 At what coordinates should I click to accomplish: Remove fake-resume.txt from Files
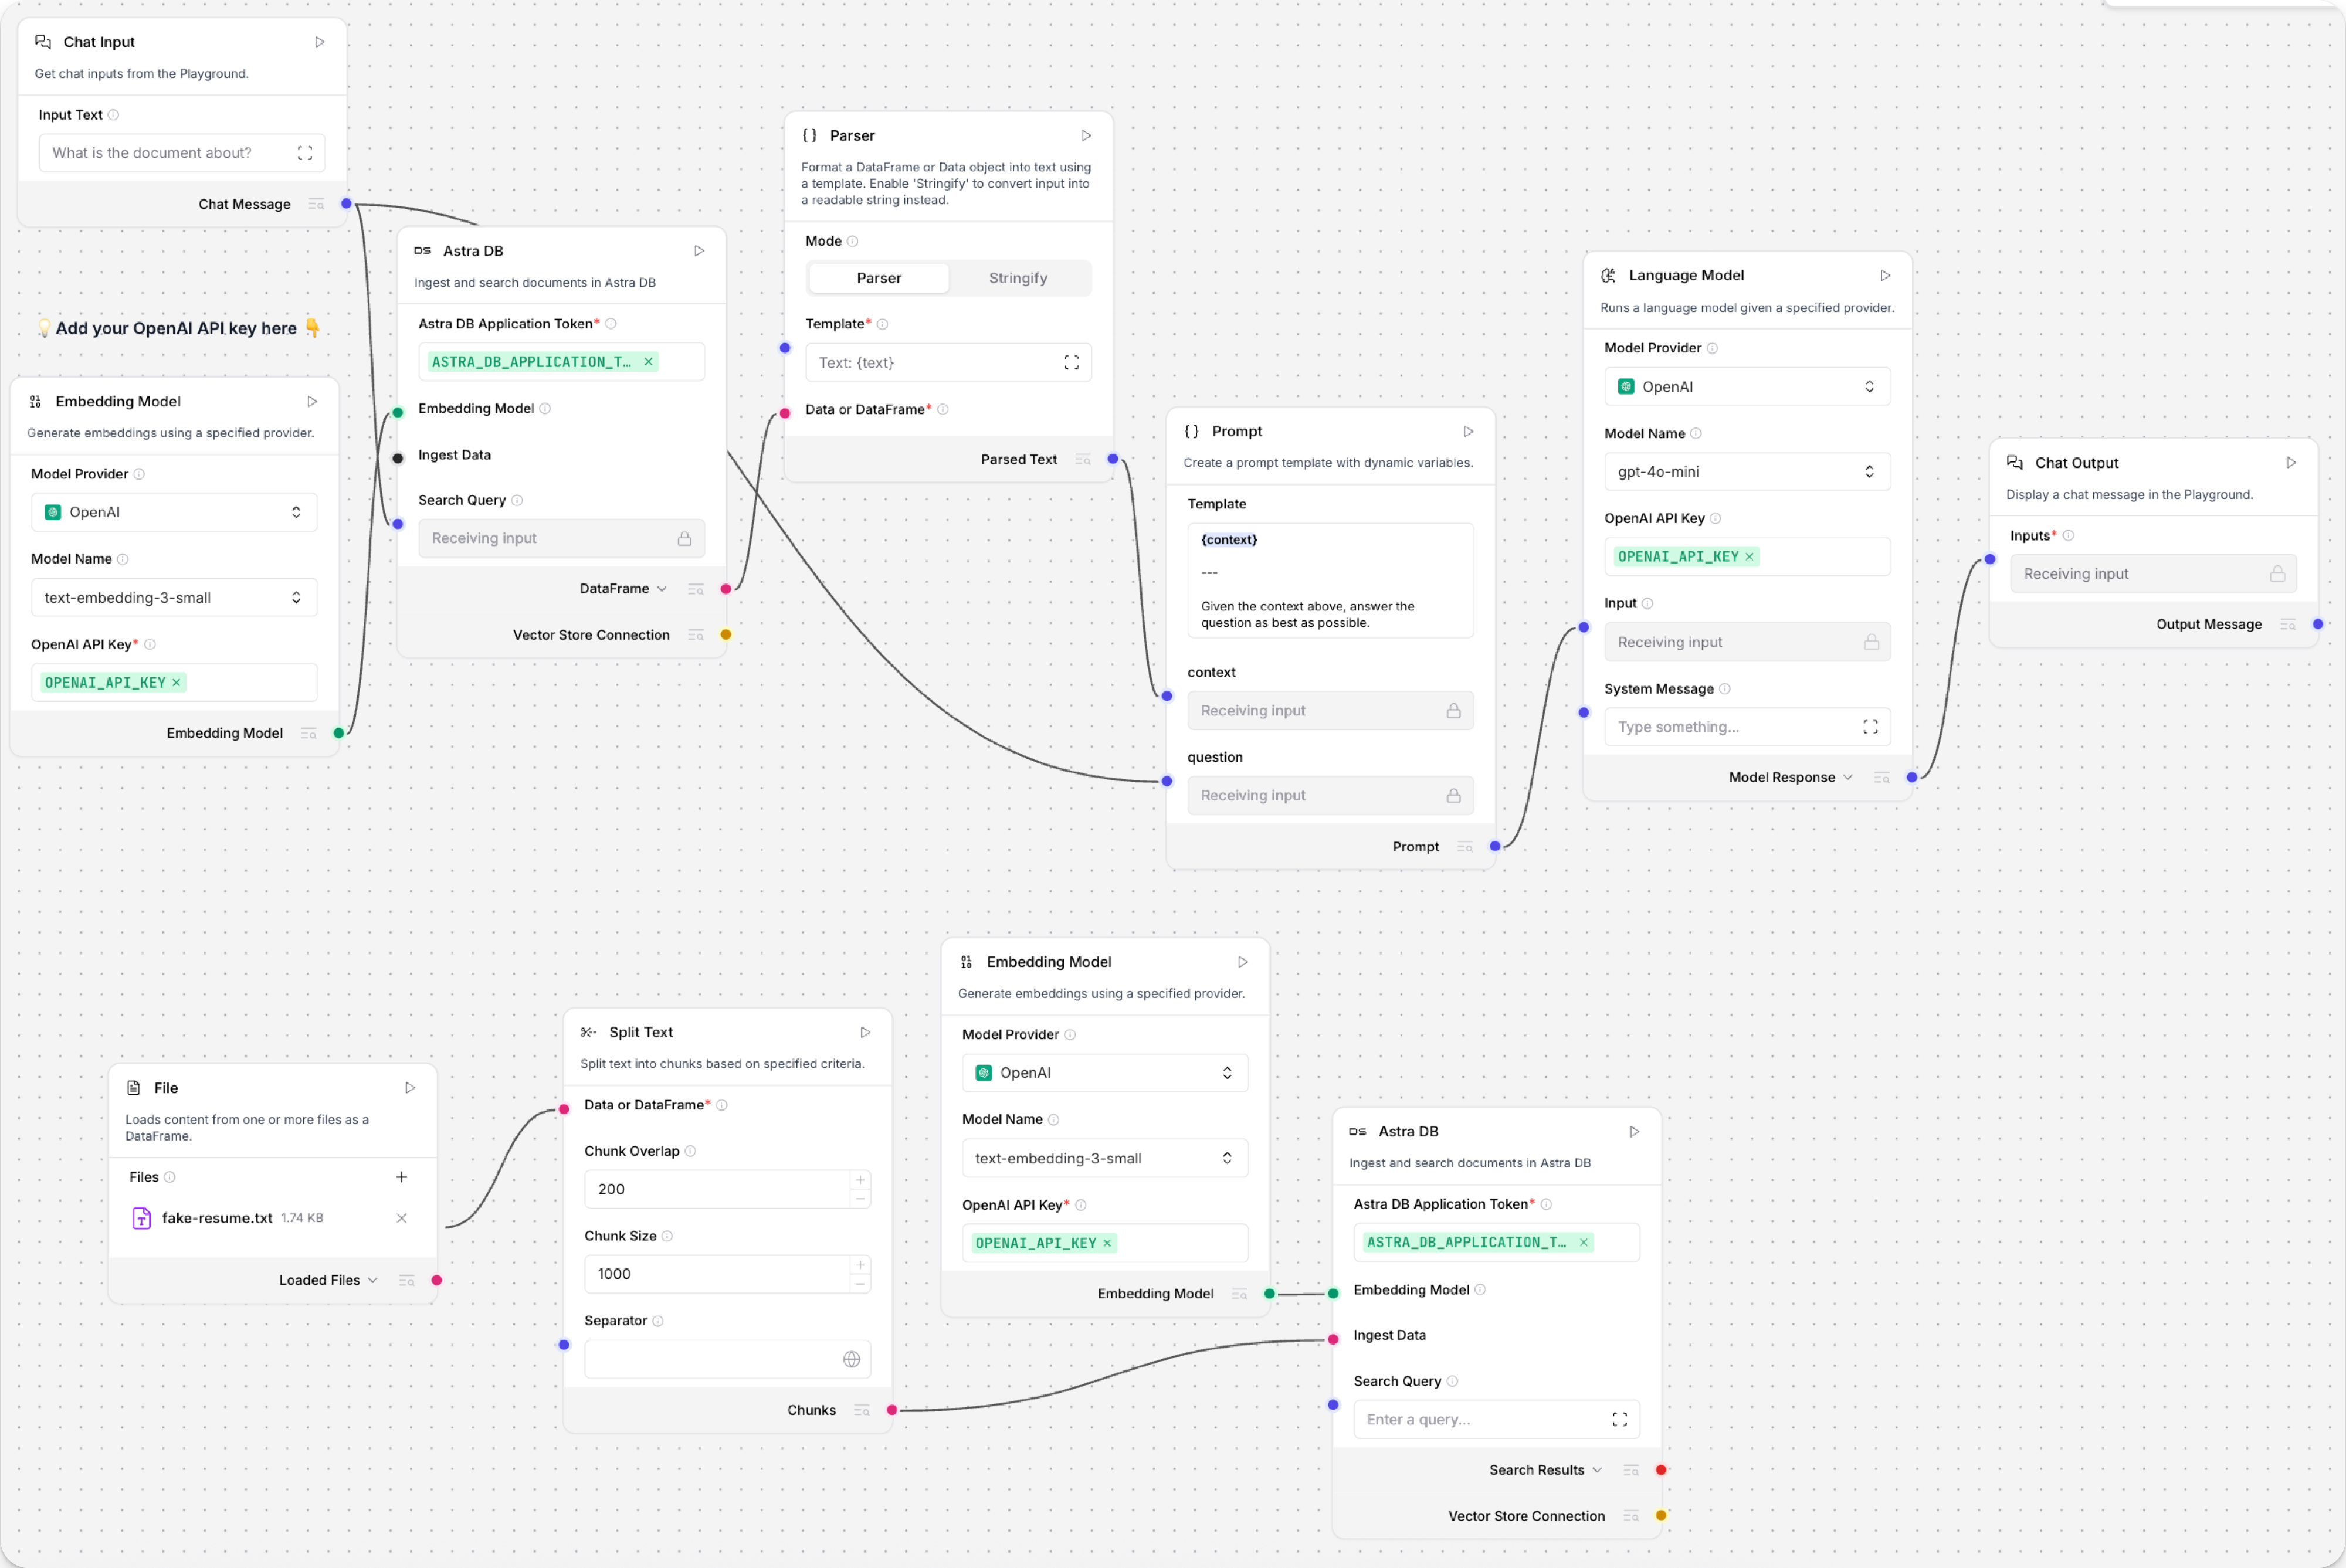pyautogui.click(x=401, y=1218)
